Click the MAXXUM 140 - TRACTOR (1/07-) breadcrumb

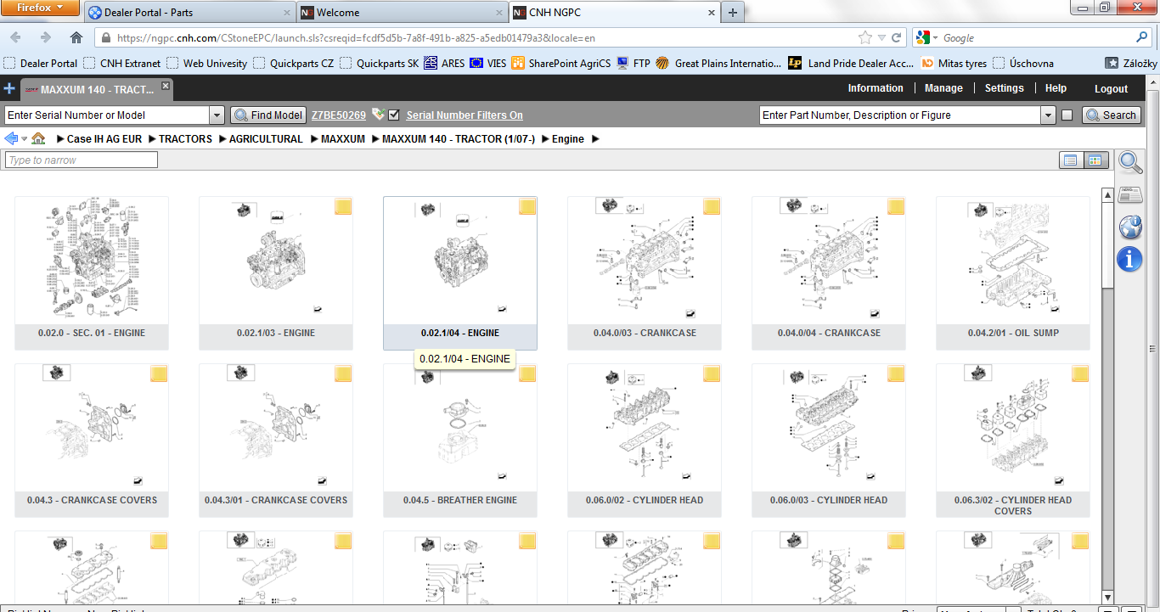click(x=459, y=139)
